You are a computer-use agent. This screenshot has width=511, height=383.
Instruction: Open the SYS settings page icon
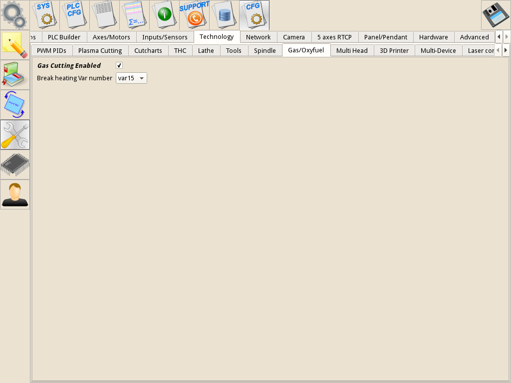click(45, 15)
